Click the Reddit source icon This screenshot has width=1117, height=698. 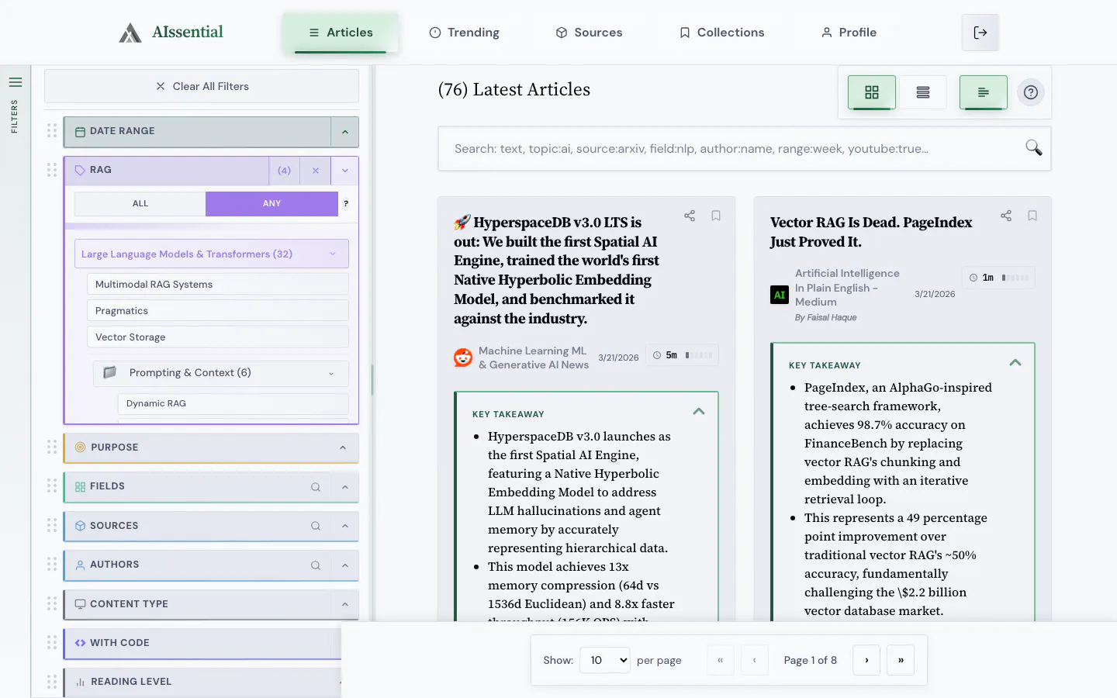463,358
